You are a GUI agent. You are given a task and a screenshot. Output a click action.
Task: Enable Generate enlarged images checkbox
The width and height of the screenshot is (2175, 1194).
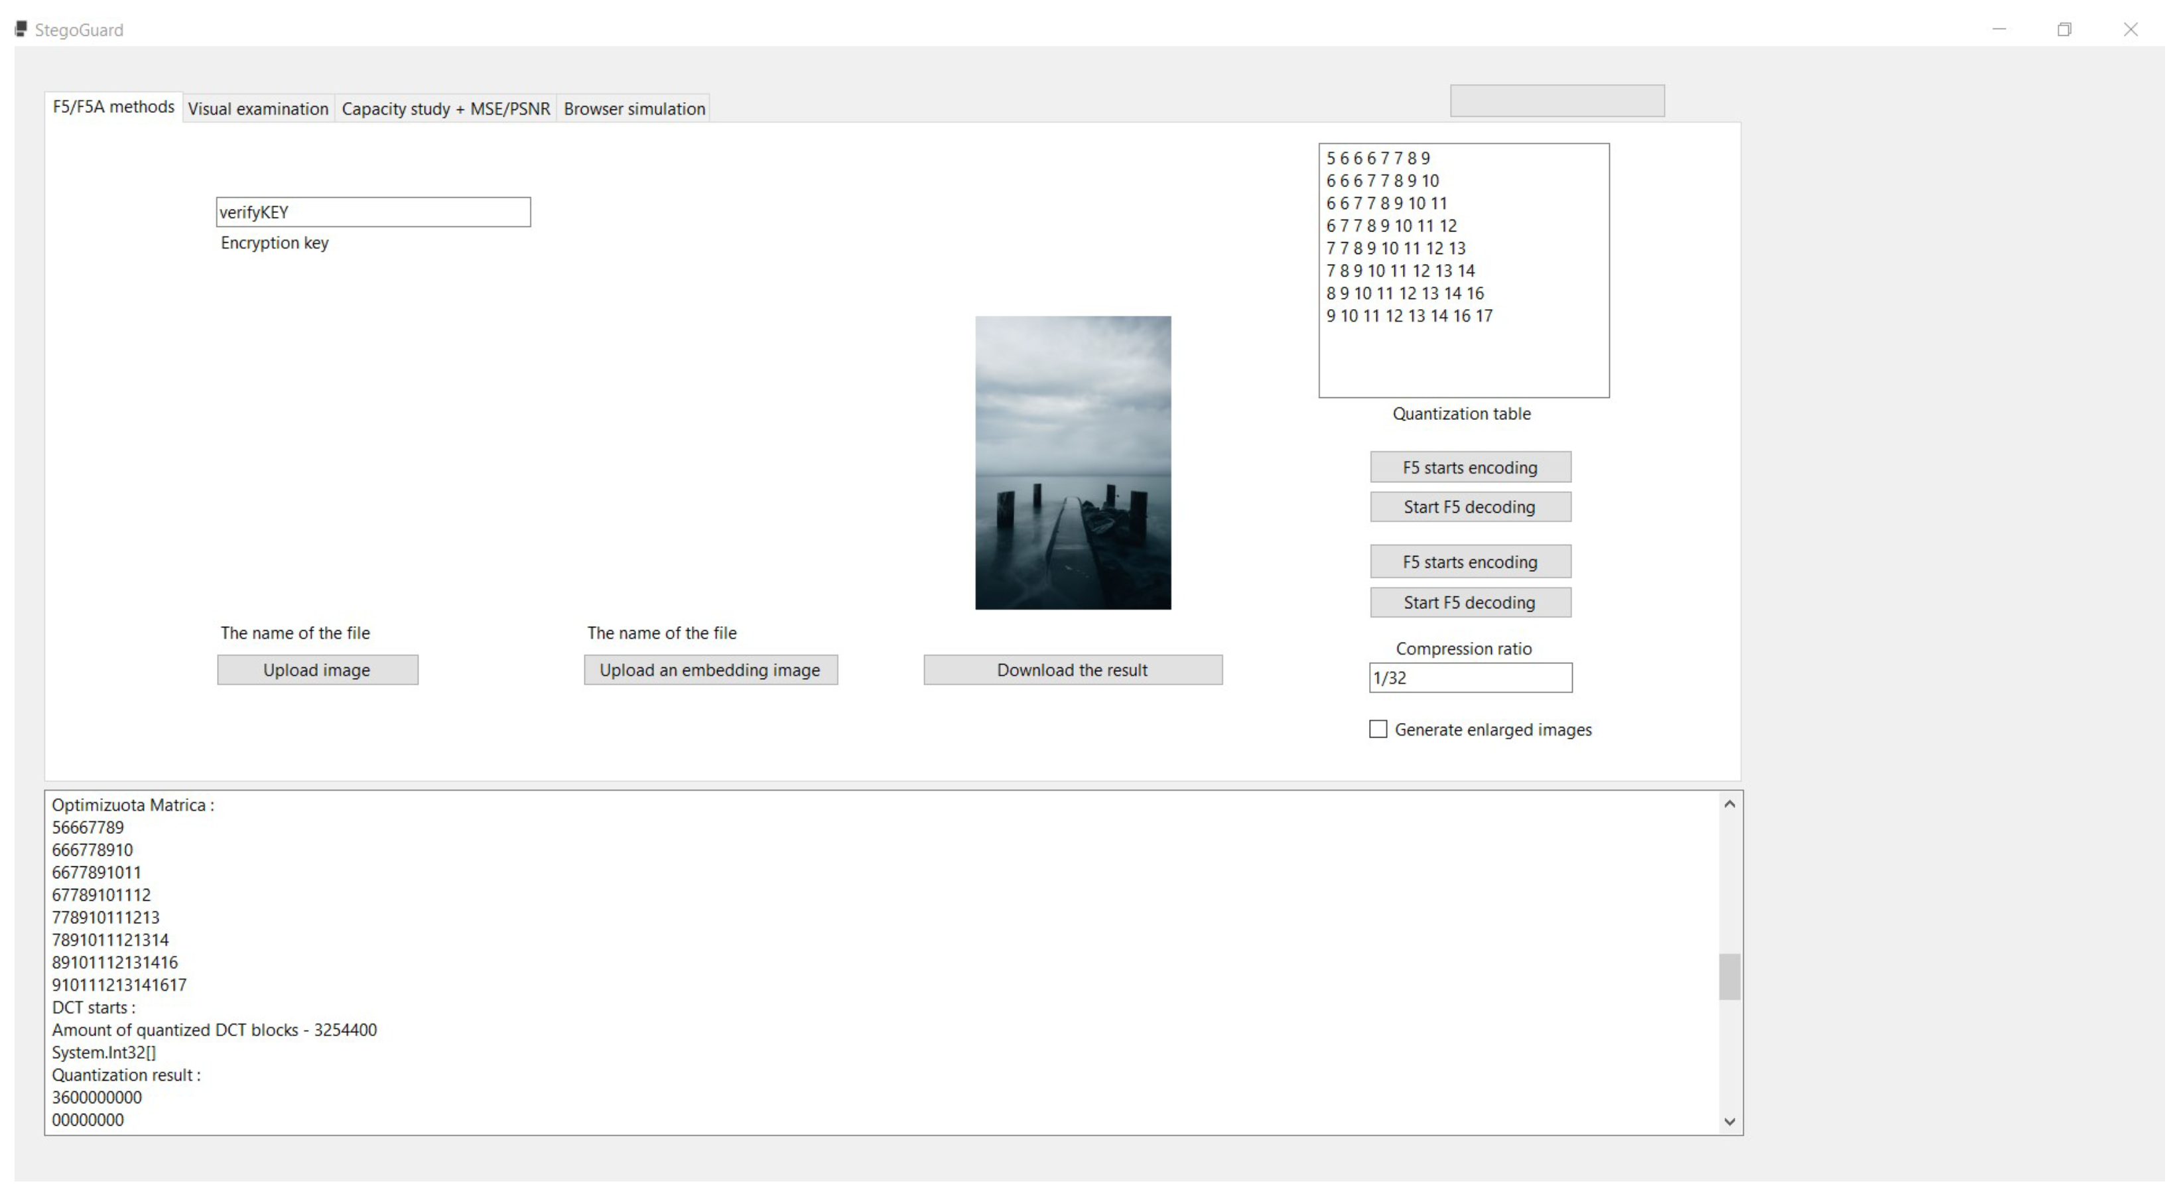coord(1378,729)
